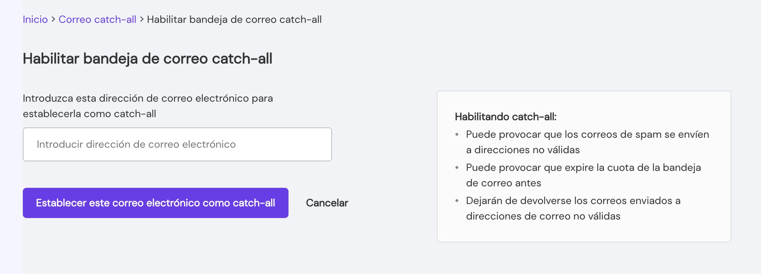Screen dimensions: 761x274
Task: Cancel enabling the catch-all mailbox
Action: pos(327,203)
